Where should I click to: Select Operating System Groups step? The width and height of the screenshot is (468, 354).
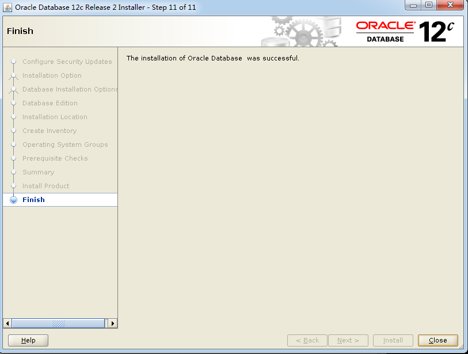[65, 144]
